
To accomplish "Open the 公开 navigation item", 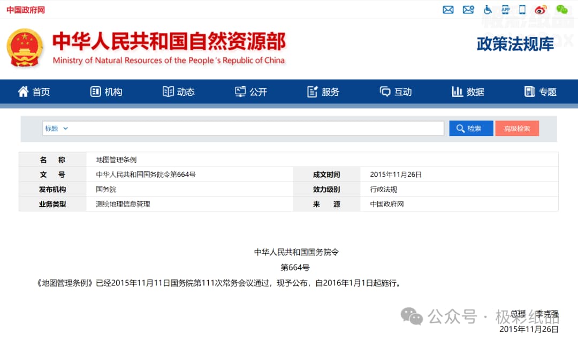I will pyautogui.click(x=251, y=92).
